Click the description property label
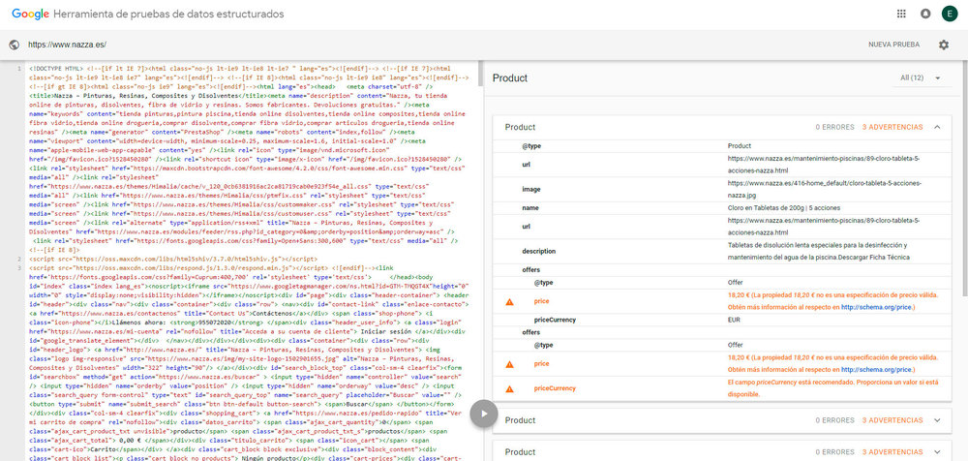 pyautogui.click(x=539, y=251)
